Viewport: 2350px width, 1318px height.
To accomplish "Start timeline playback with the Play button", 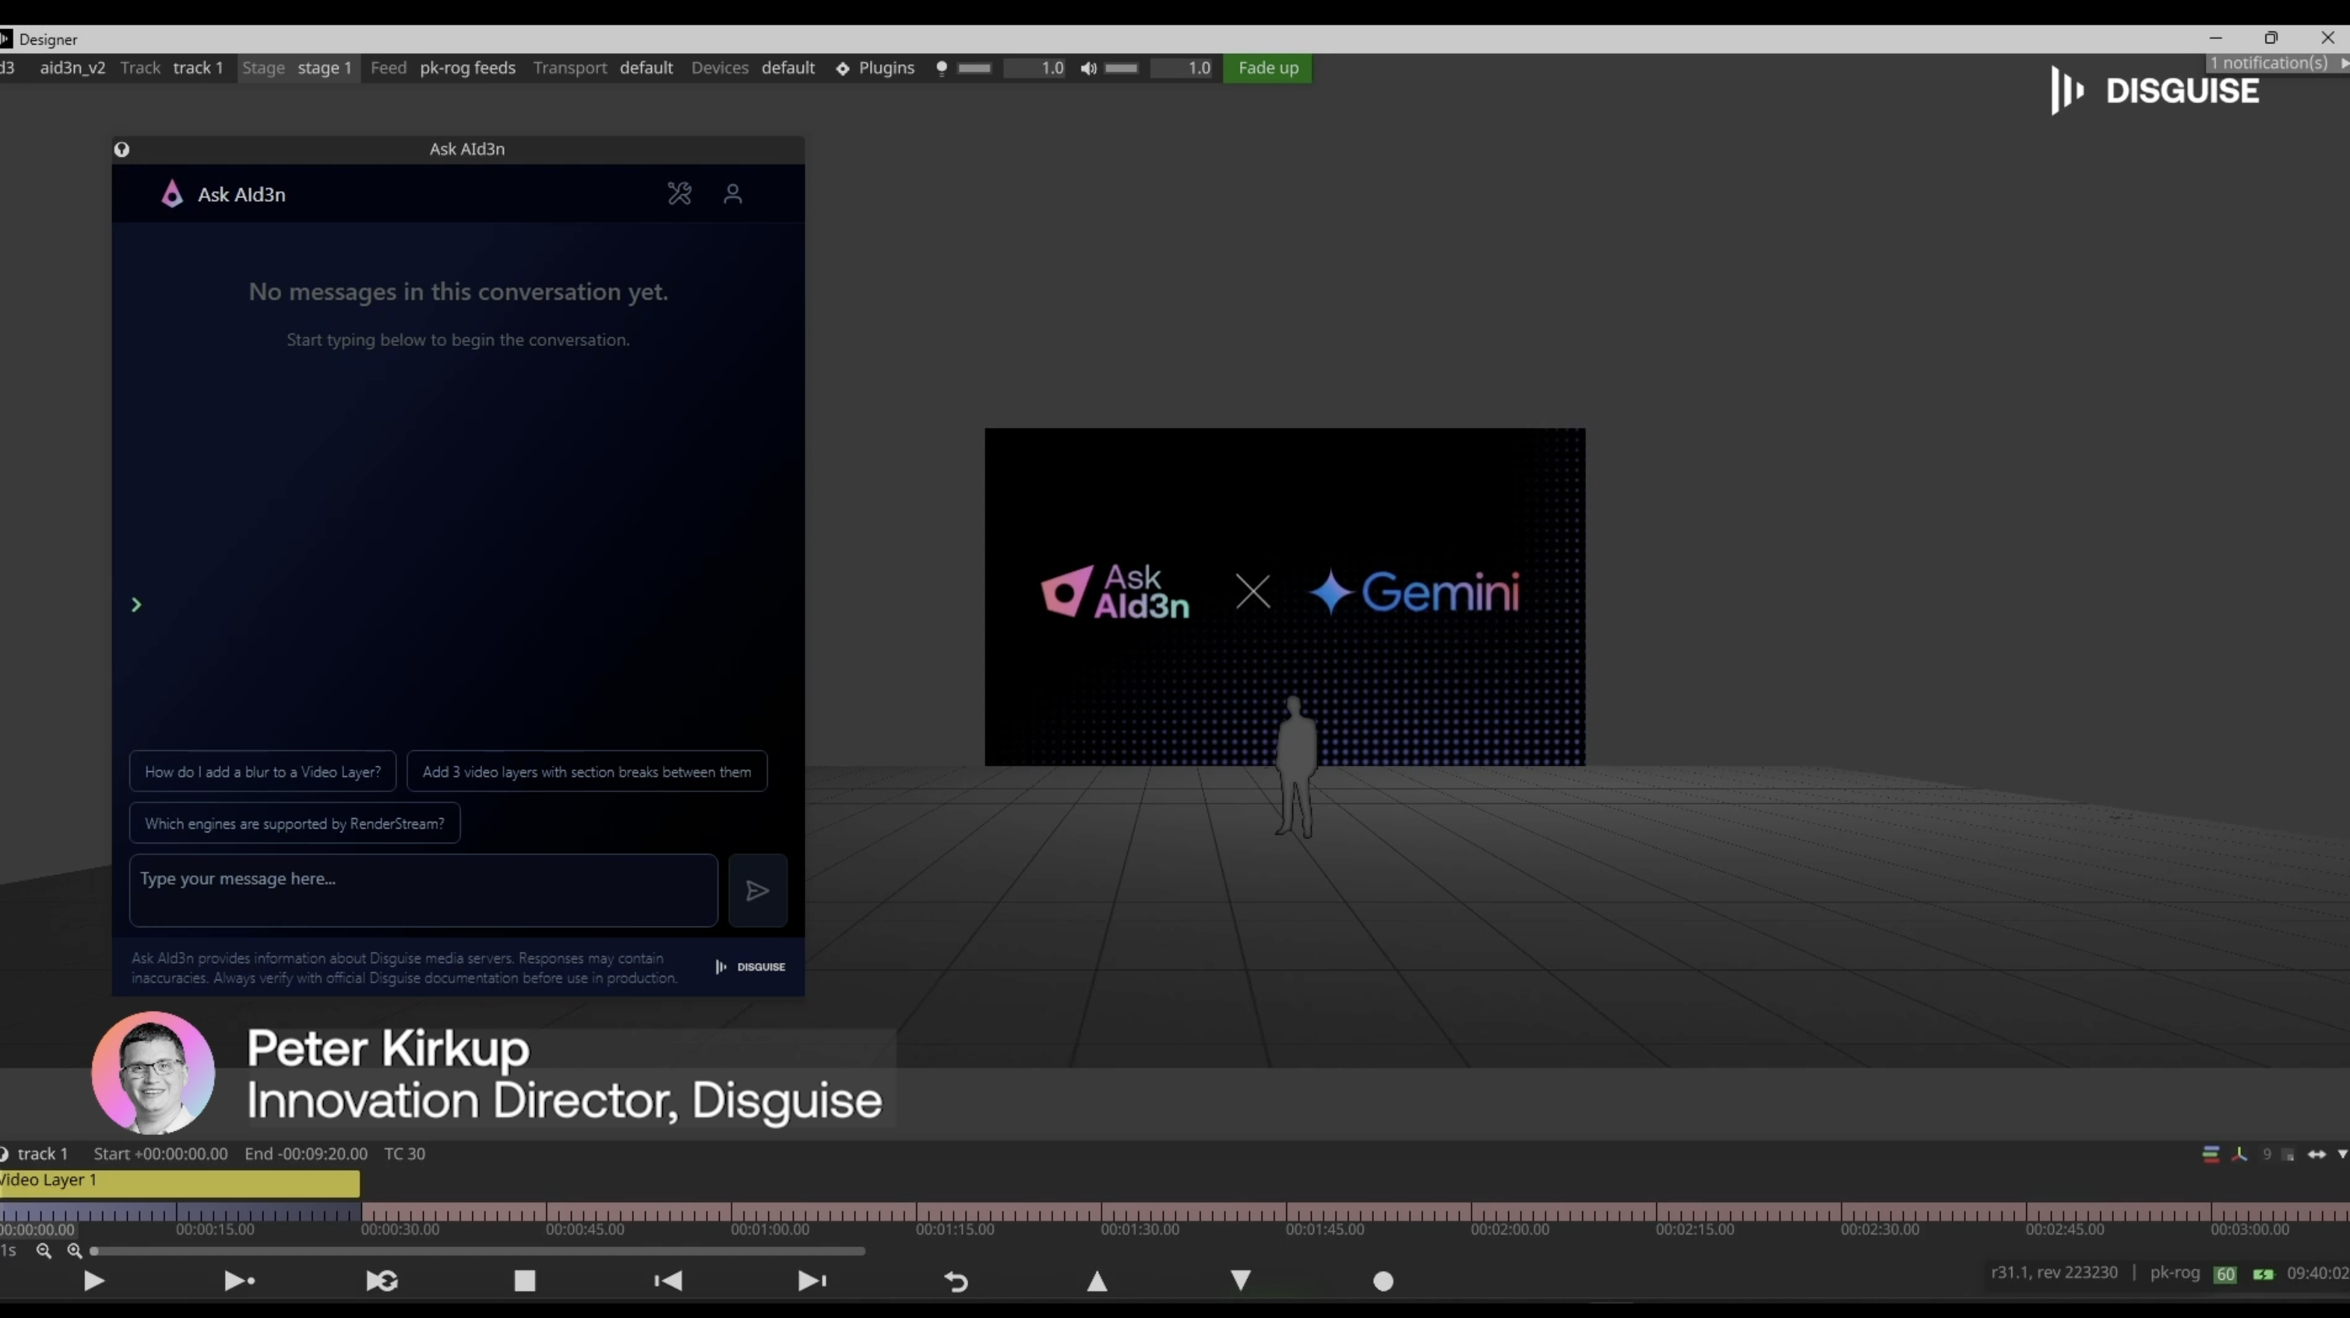I will click(x=94, y=1281).
